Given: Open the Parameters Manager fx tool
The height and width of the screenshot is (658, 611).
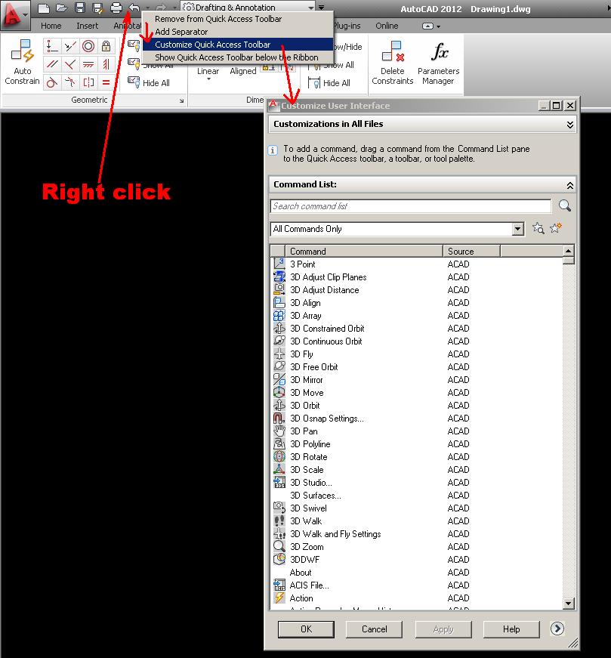Looking at the screenshot, I should [439, 63].
